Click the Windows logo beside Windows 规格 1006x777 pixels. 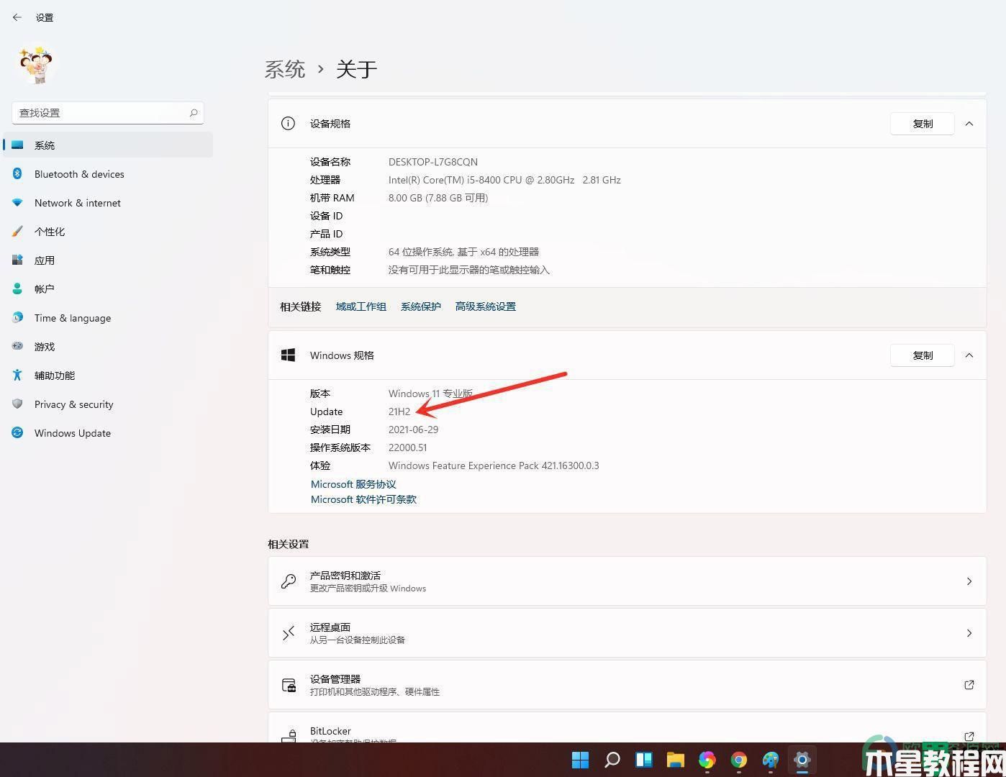[x=288, y=355]
